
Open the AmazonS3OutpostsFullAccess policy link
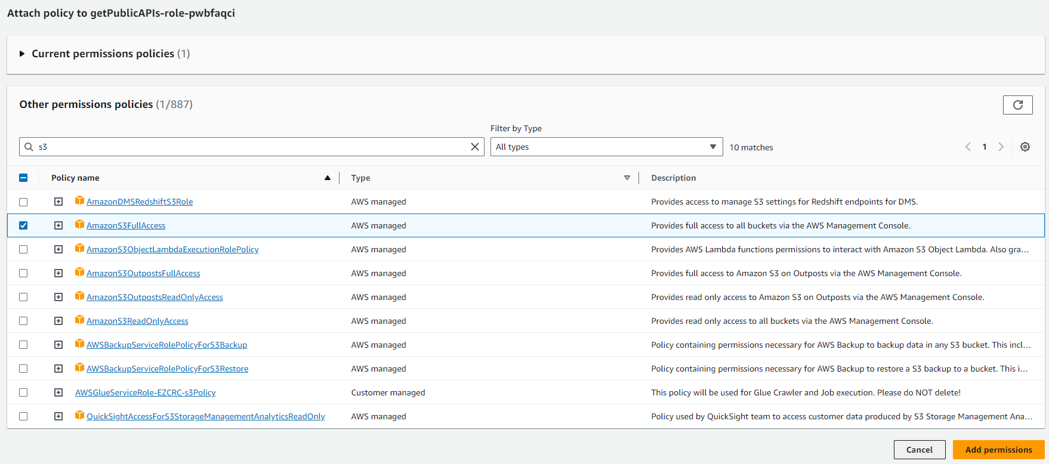(x=143, y=273)
